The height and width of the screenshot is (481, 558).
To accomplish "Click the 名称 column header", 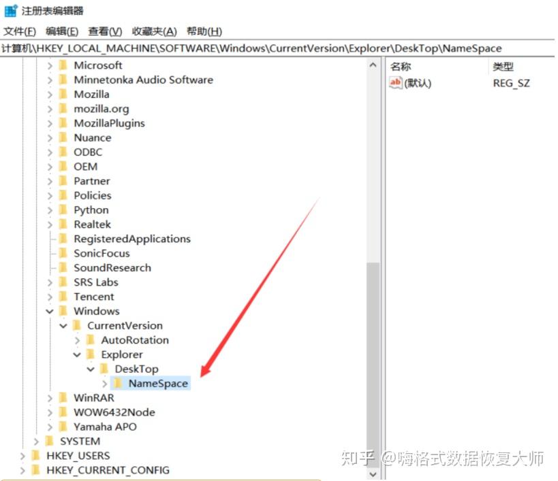I will 401,67.
